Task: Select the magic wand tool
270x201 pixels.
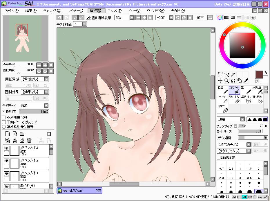Action: [233, 74]
